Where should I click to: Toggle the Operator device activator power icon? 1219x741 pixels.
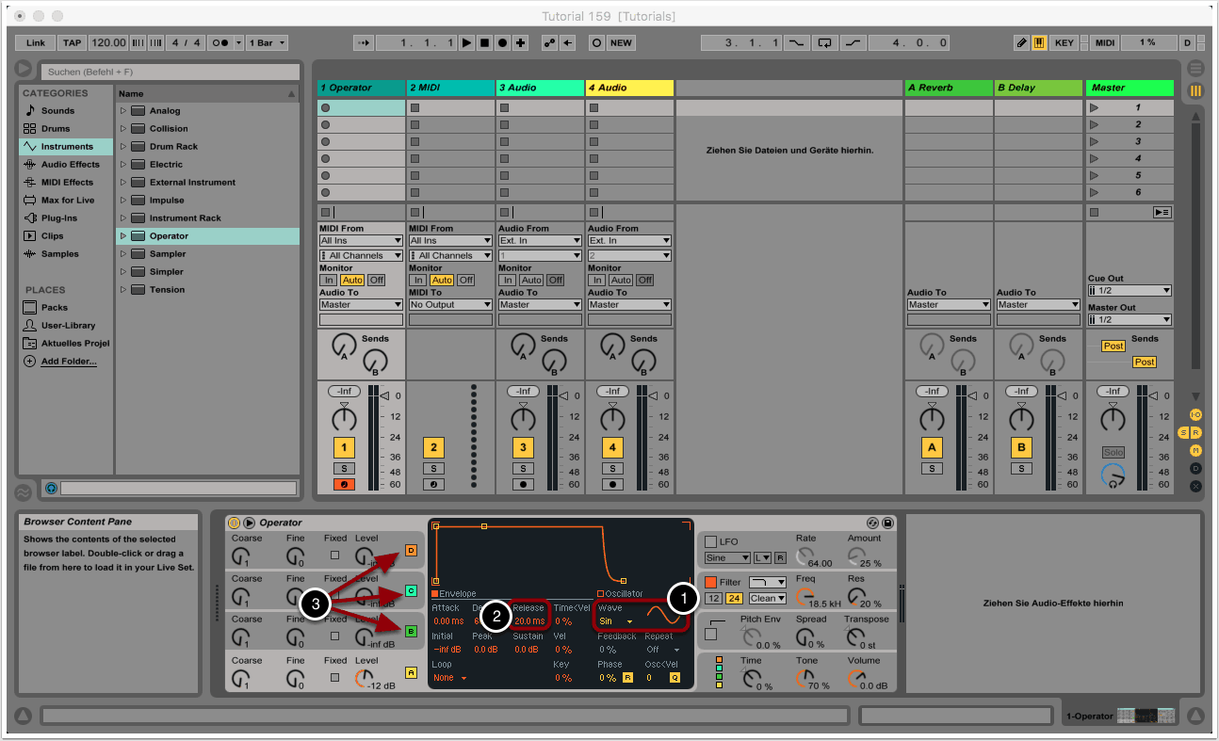pos(234,523)
